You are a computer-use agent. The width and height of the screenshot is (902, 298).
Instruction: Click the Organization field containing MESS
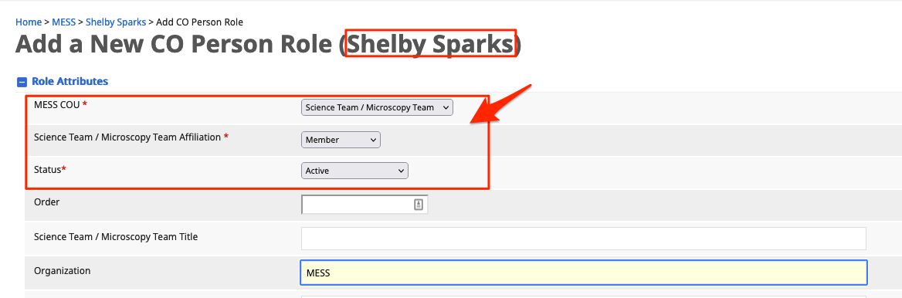click(583, 273)
